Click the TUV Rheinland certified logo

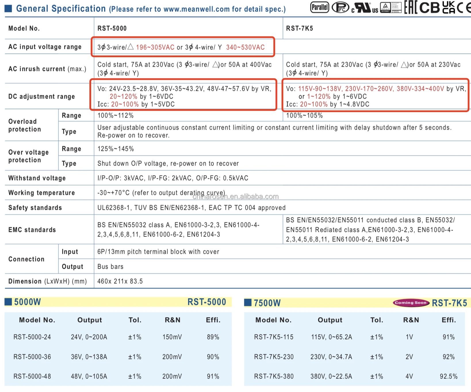(x=390, y=7)
